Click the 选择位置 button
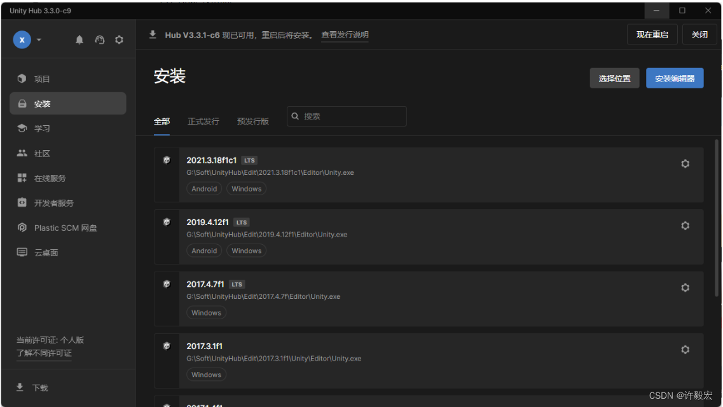 pyautogui.click(x=614, y=78)
